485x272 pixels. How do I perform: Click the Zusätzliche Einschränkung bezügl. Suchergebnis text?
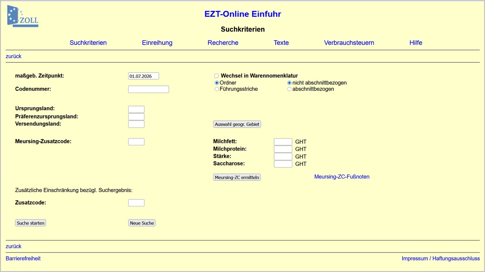click(x=74, y=190)
